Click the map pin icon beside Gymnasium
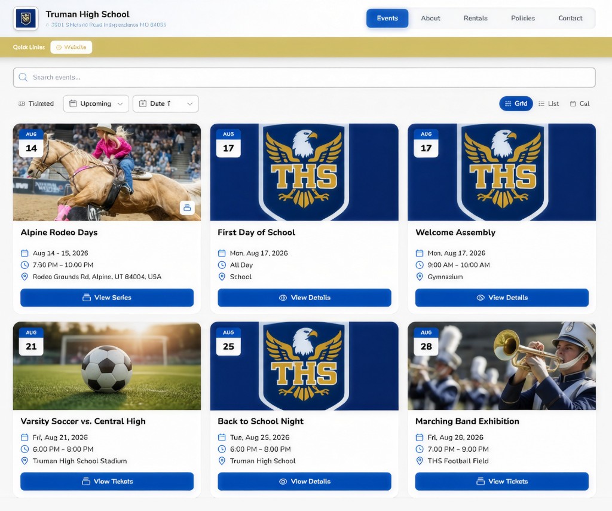This screenshot has width=612, height=511. (x=420, y=277)
